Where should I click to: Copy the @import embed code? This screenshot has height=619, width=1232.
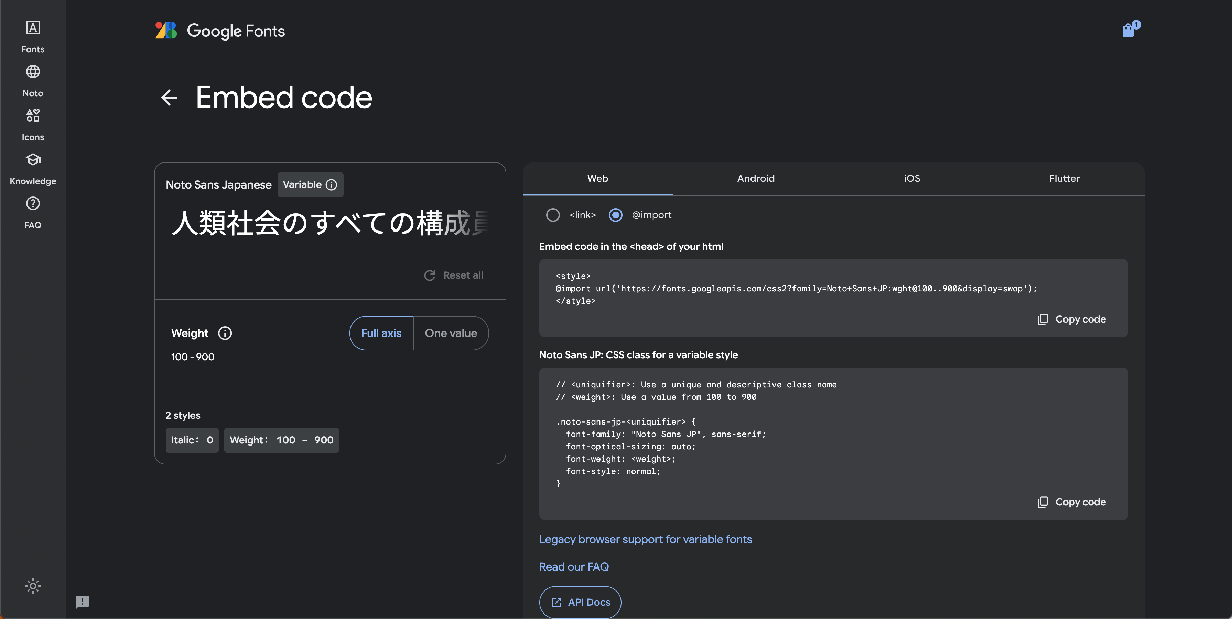point(1071,319)
